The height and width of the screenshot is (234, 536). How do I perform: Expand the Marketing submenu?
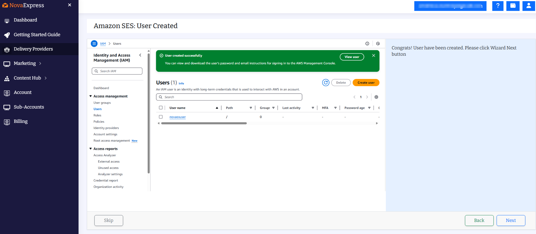40,63
